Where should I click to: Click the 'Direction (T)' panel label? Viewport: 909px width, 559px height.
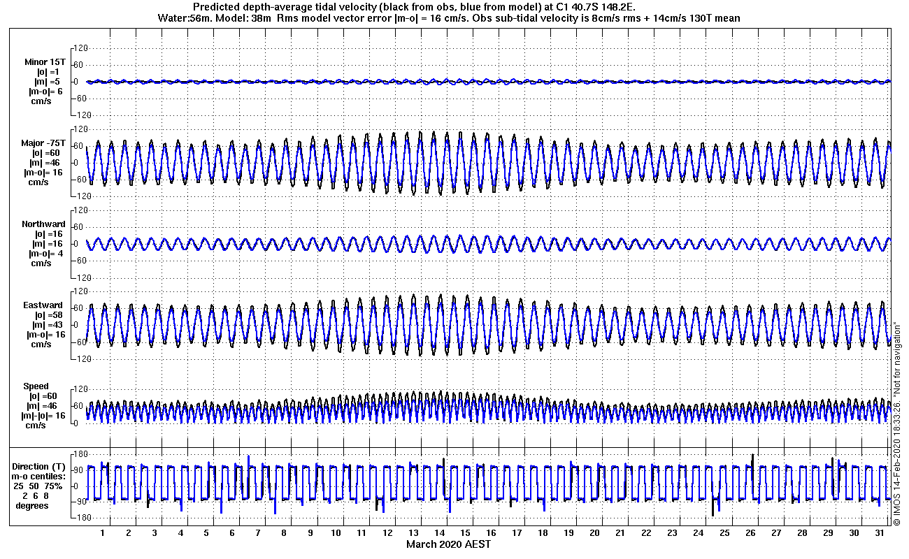tap(39, 467)
